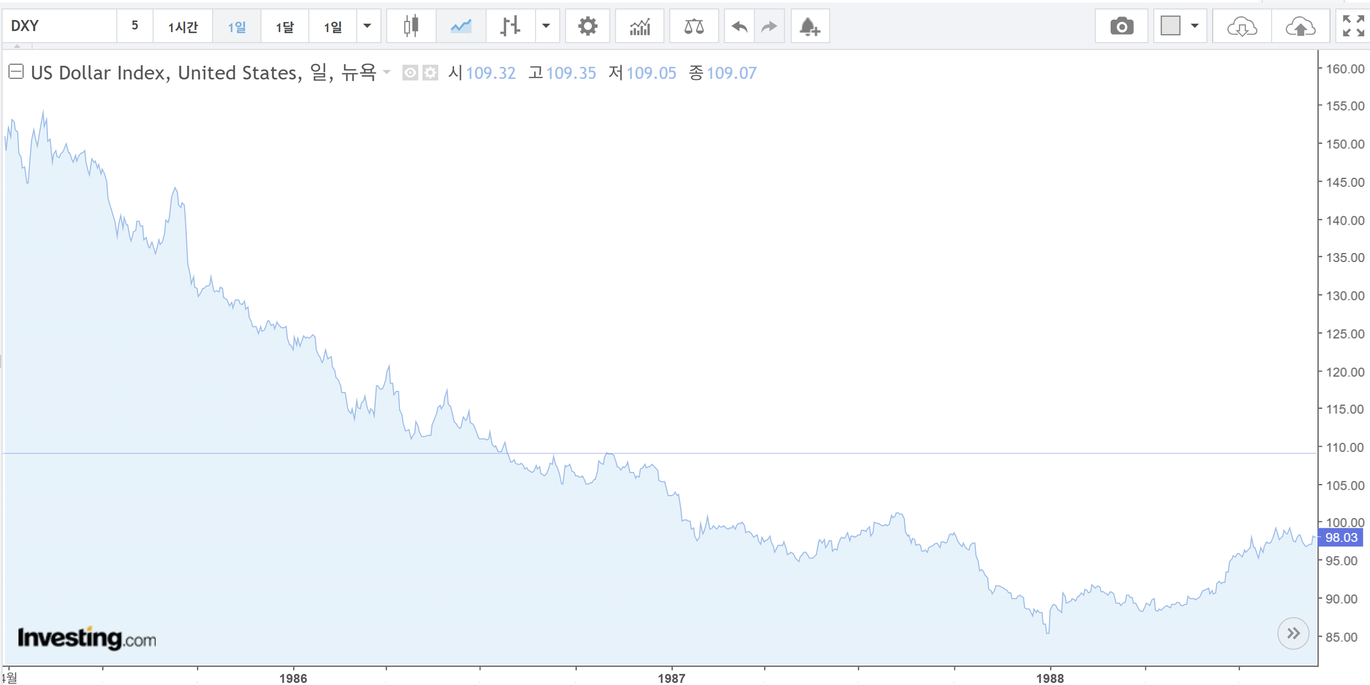This screenshot has width=1370, height=685.
Task: Open the layout square dropdown arrow
Action: (1194, 26)
